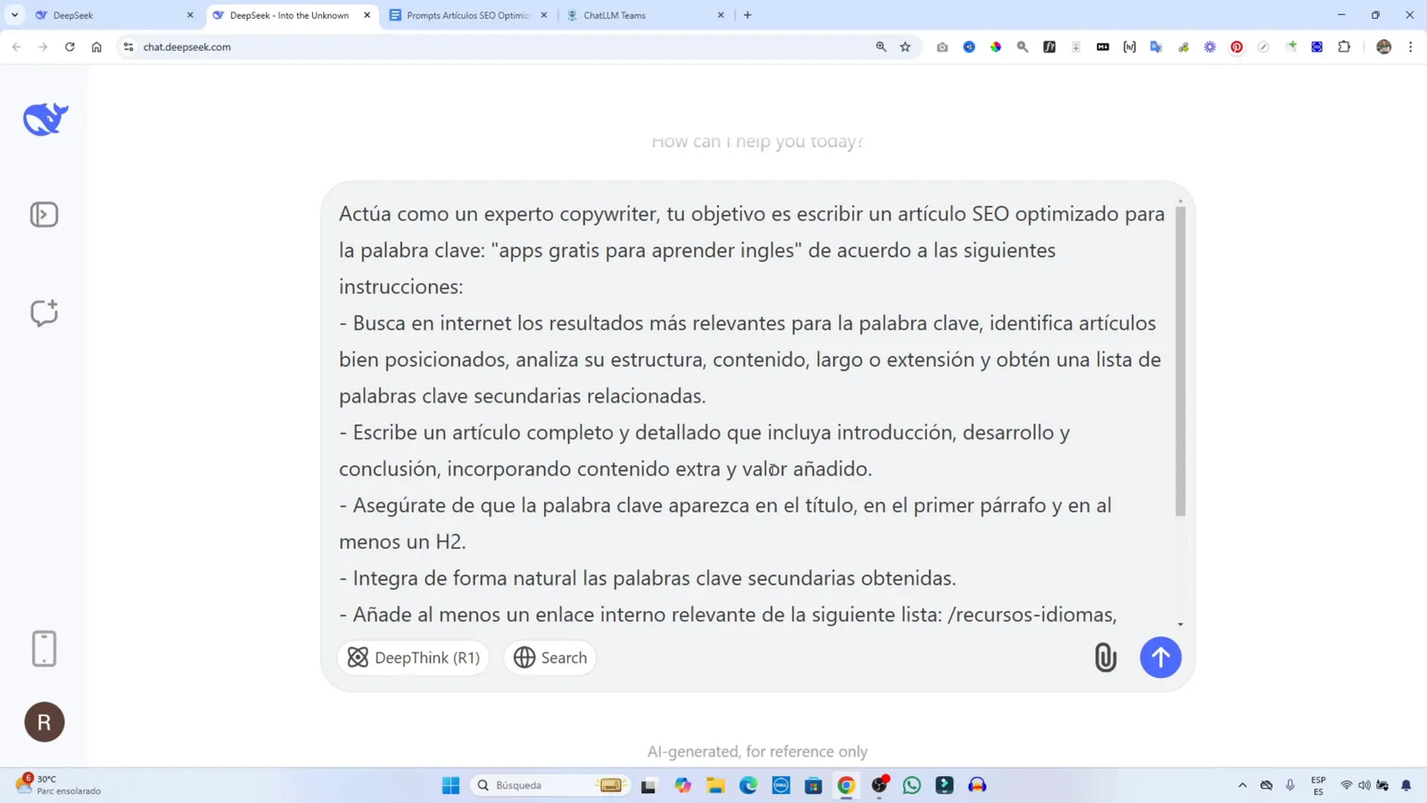Toggle the Search mode for the prompt

pyautogui.click(x=549, y=658)
